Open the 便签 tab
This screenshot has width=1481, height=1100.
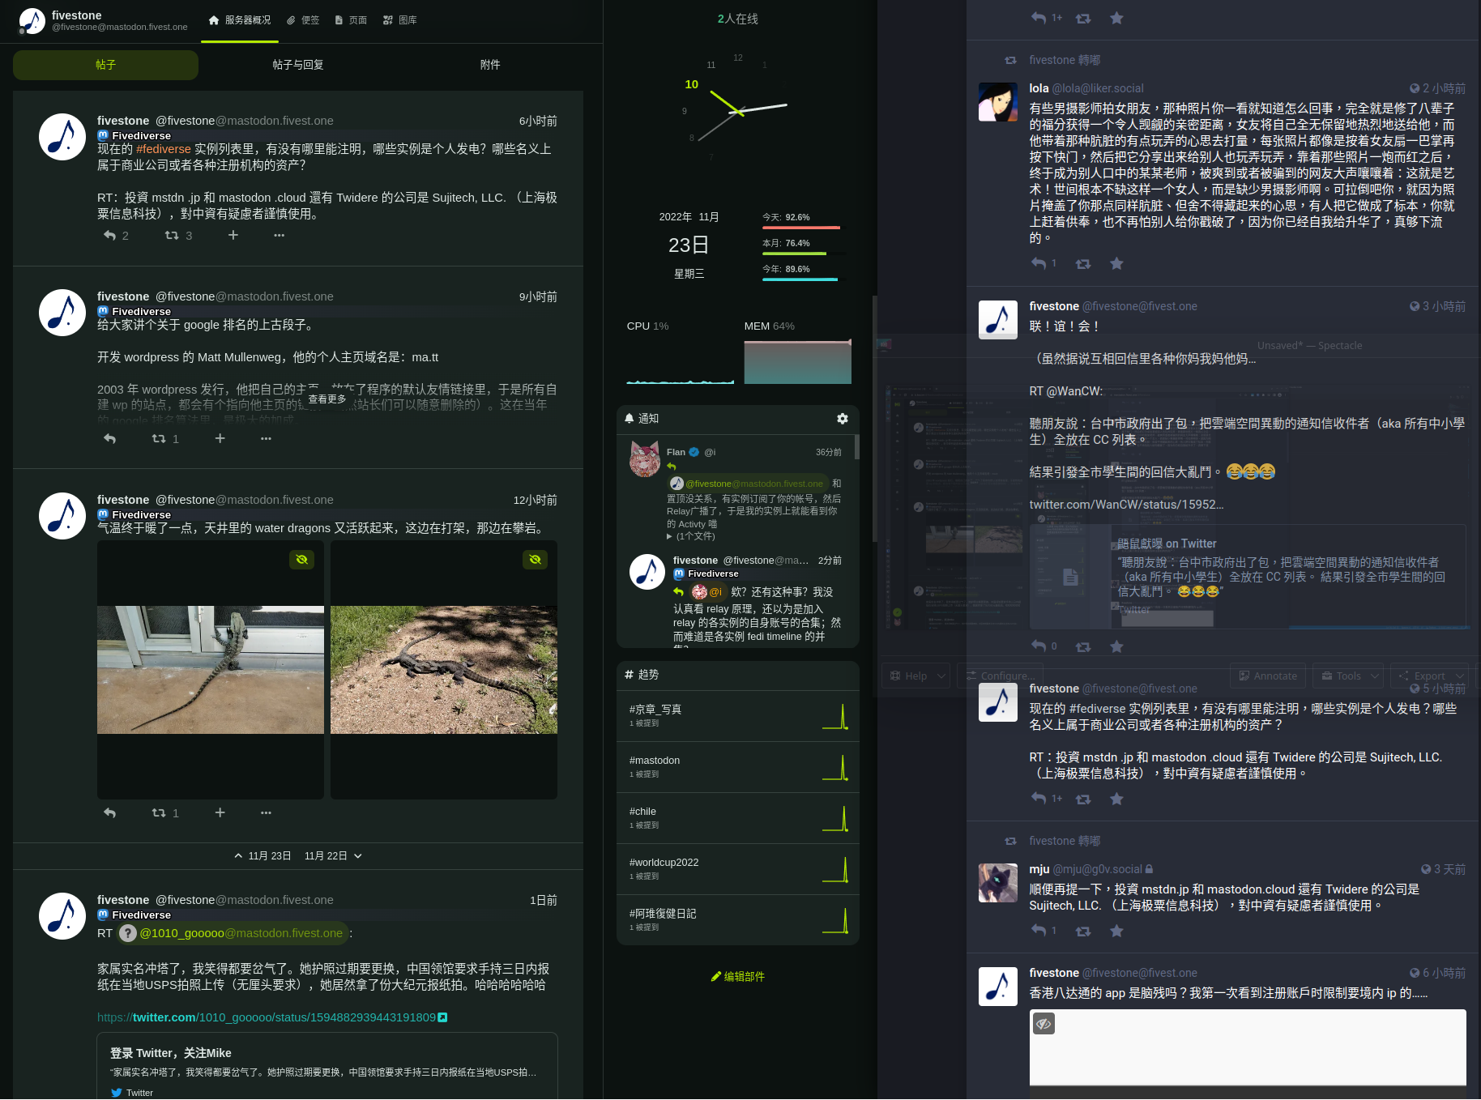coord(304,20)
